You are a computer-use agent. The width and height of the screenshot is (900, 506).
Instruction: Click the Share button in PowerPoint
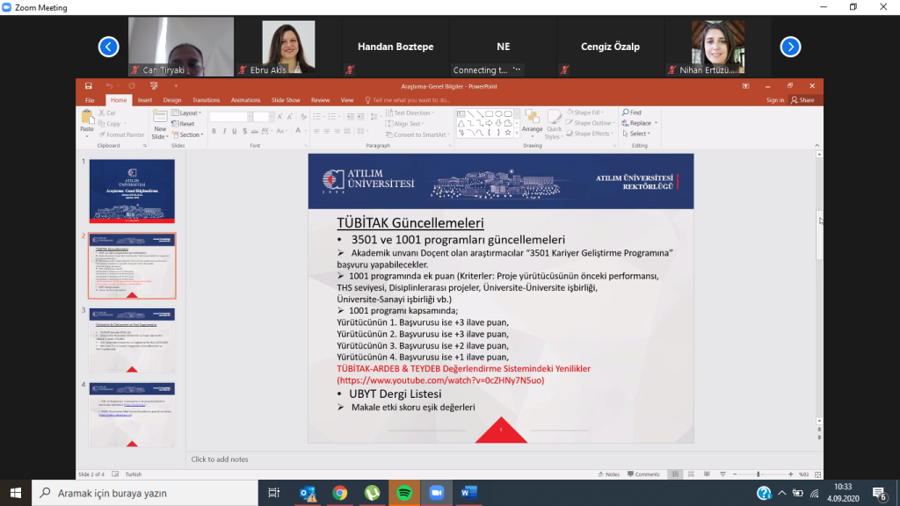click(x=802, y=100)
